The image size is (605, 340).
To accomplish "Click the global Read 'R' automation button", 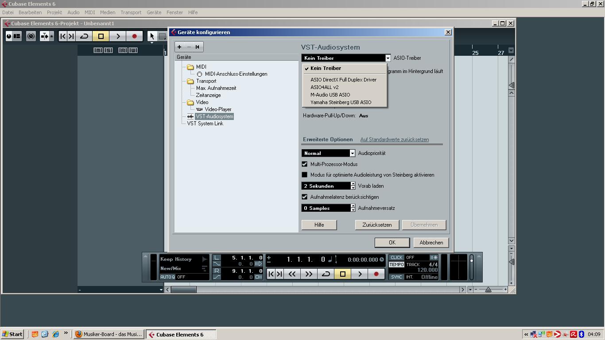I will pos(123,50).
